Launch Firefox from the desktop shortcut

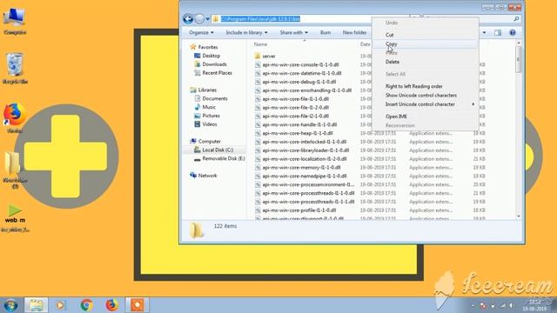click(15, 118)
